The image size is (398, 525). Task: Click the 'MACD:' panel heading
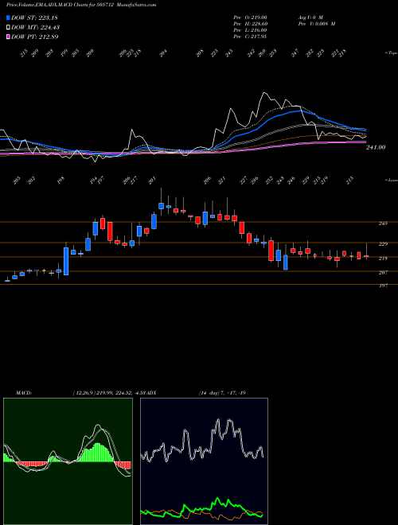click(23, 393)
